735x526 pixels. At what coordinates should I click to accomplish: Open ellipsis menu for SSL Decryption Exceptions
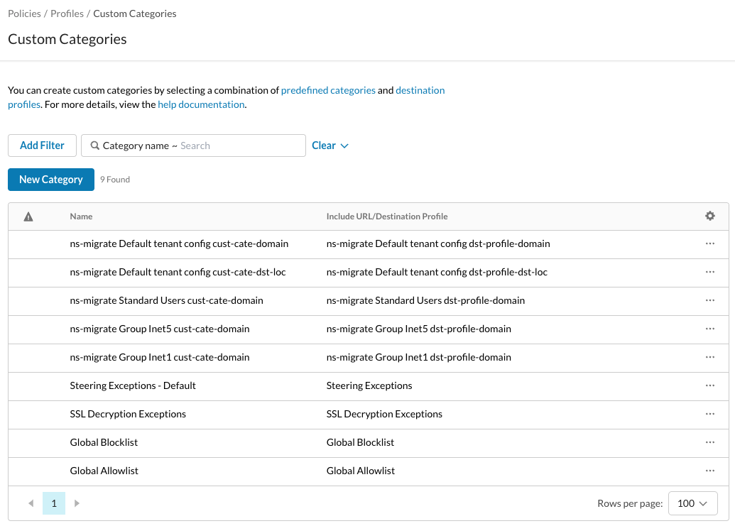[709, 414]
